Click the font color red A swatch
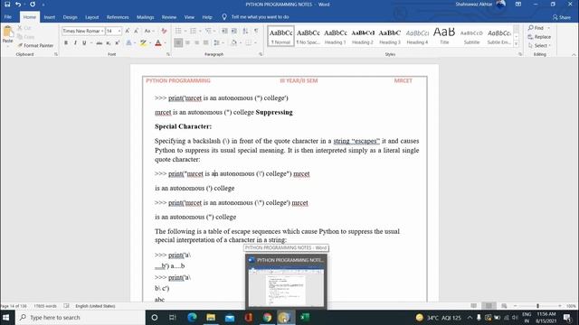579x325 pixels. 158,43
